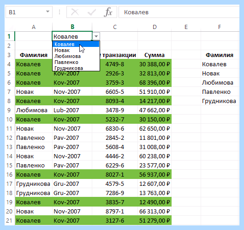This screenshot has width=244, height=230.
Task: Click the amount 62 650,00 ₽
Action: tap(155, 128)
